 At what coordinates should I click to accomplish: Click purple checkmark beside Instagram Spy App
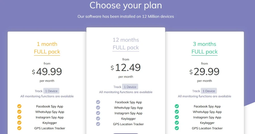point(98,113)
